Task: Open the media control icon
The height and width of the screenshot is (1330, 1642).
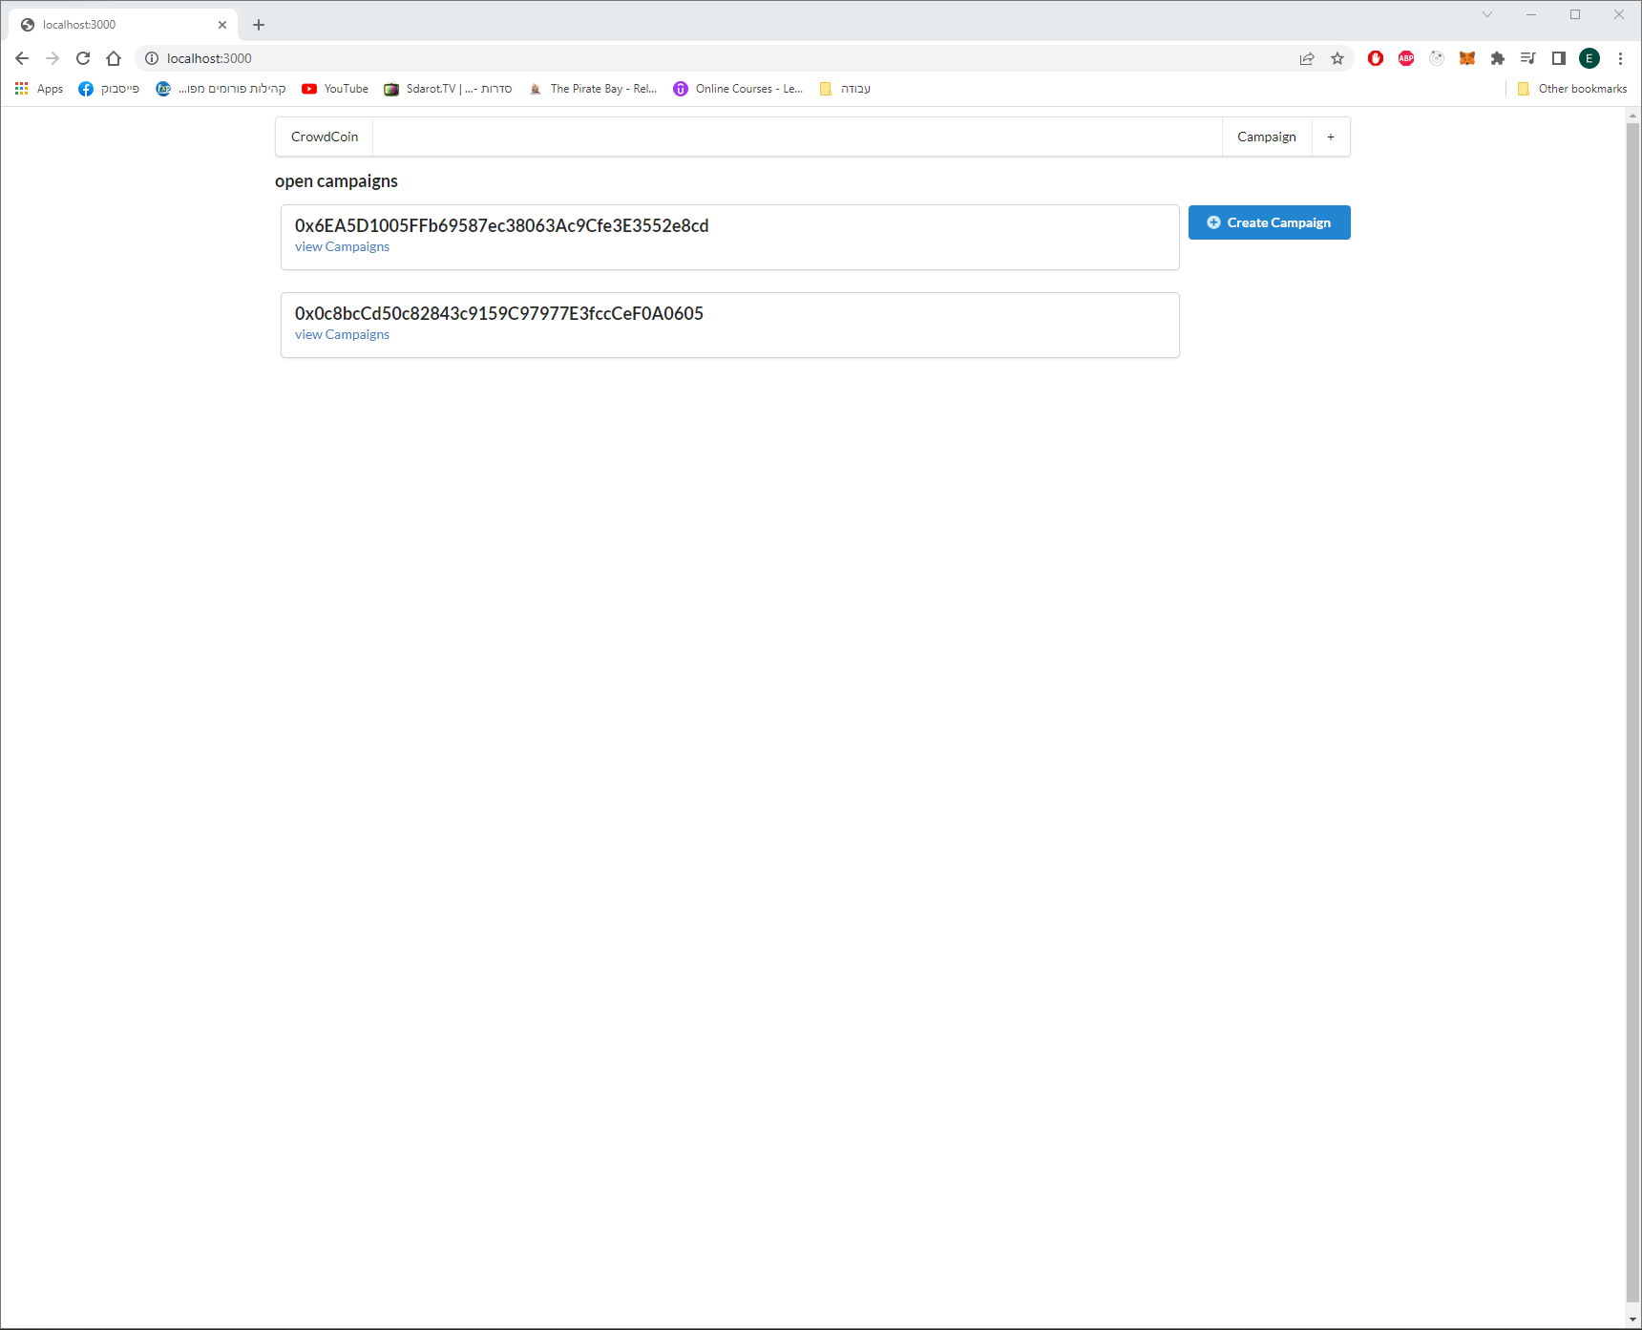Action: (1528, 58)
